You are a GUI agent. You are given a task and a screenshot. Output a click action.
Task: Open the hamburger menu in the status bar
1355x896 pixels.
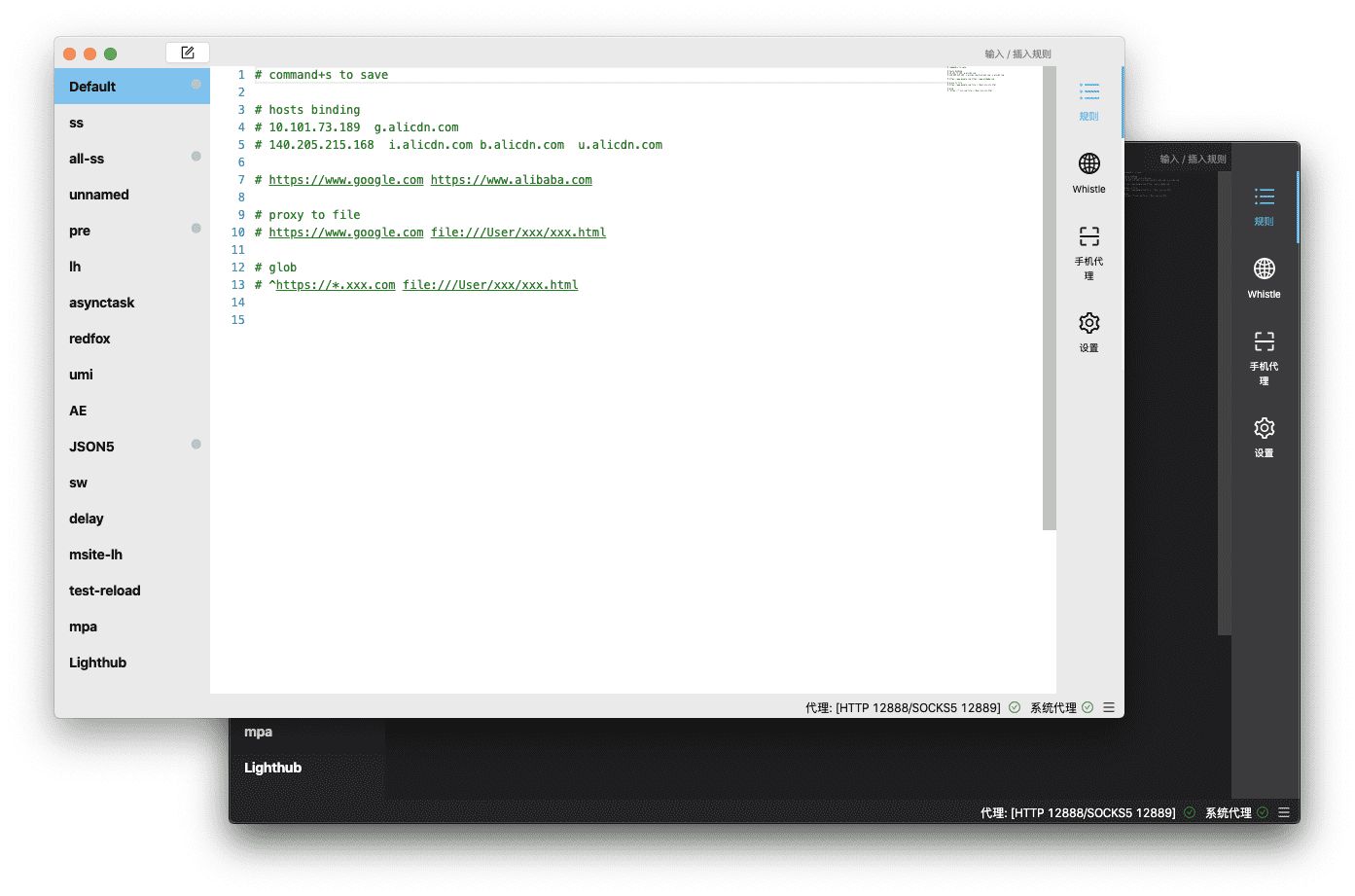click(1109, 707)
